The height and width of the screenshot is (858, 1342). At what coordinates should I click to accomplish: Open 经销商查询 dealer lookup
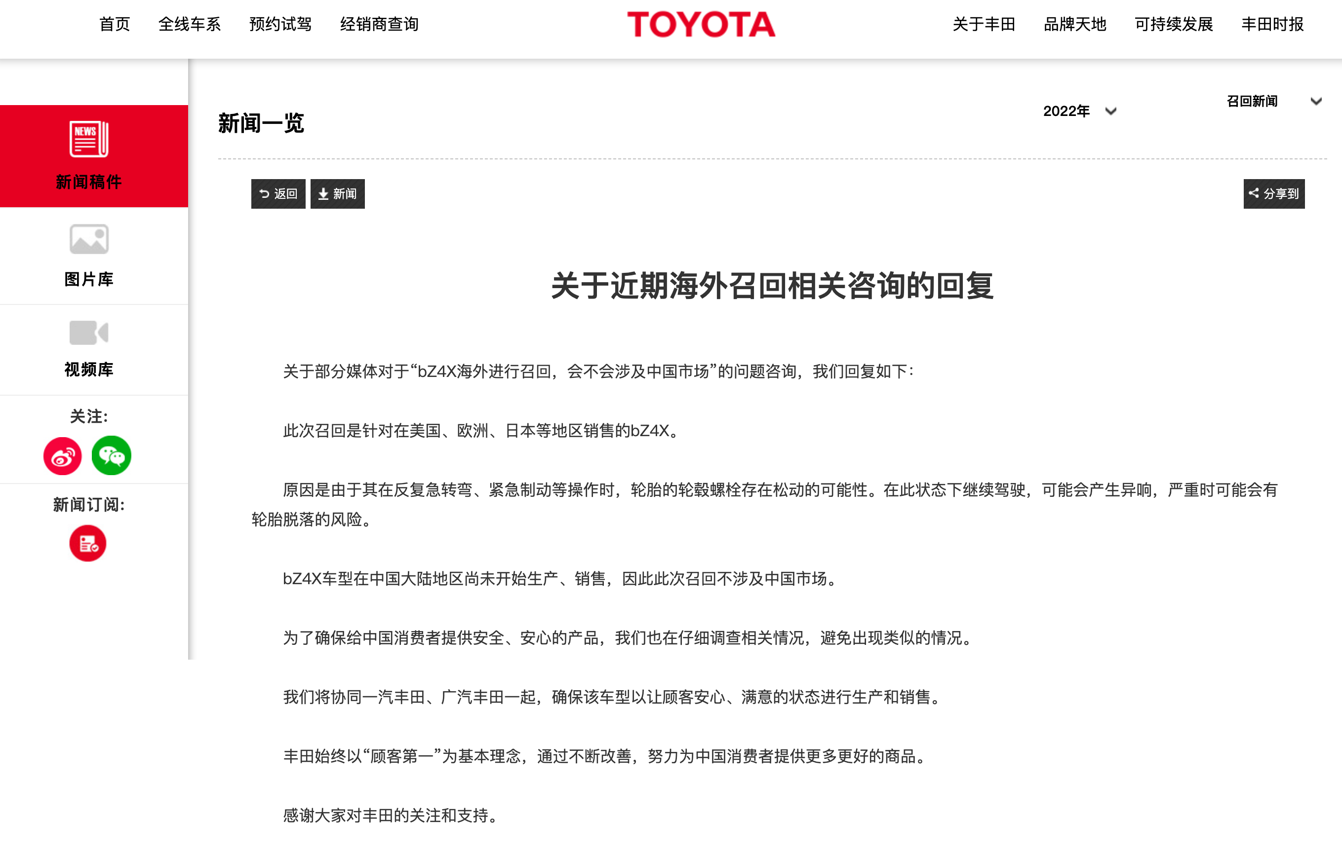(x=379, y=25)
